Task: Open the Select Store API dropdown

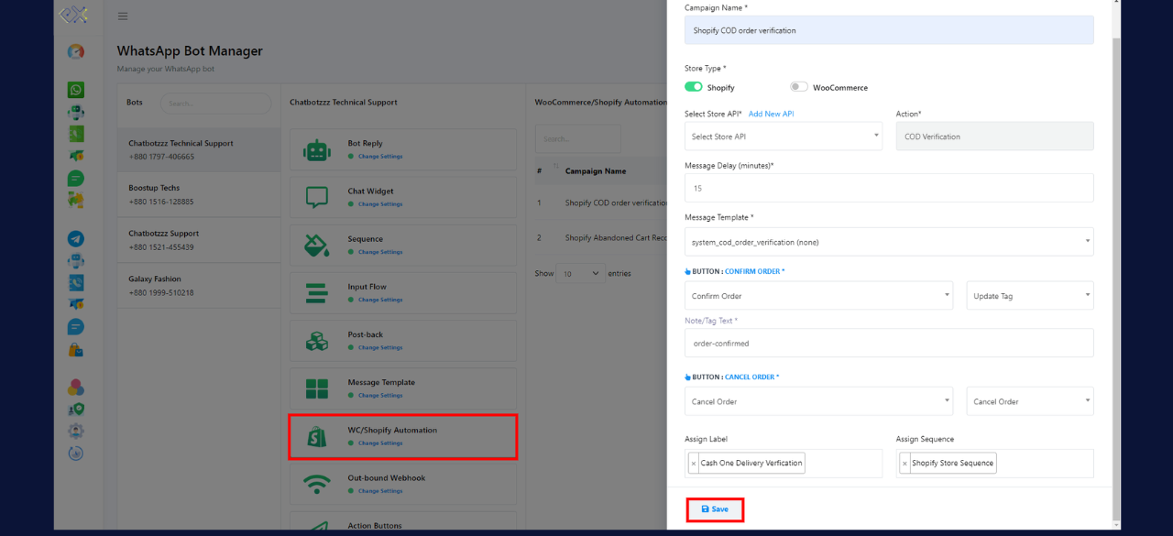Action: 784,137
